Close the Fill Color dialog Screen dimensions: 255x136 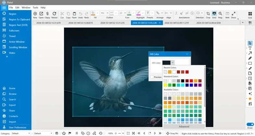click(x=187, y=54)
